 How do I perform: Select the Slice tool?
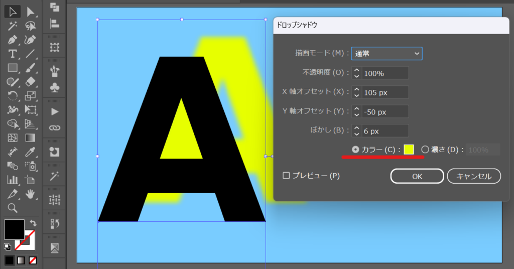click(x=13, y=194)
